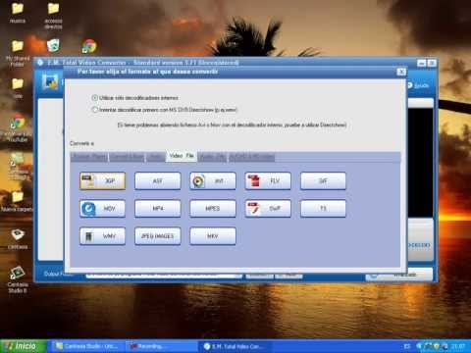Choose the MKV output format

213,236
